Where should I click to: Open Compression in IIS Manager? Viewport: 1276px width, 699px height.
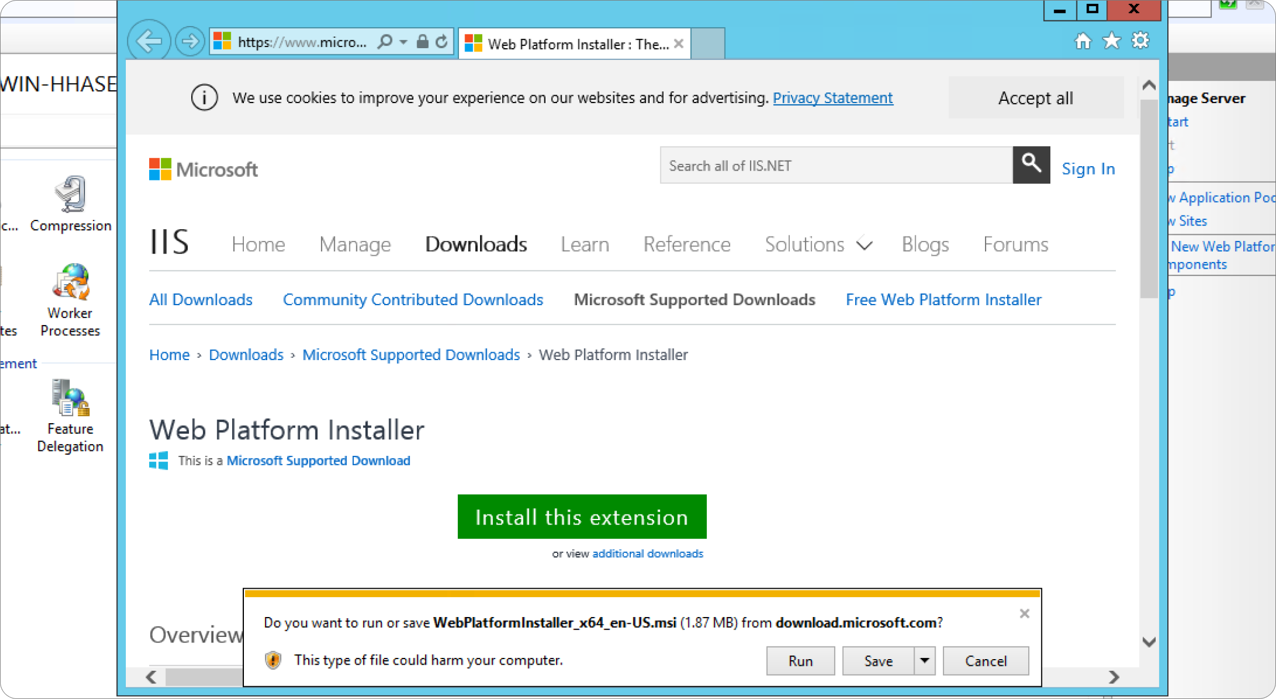(70, 204)
